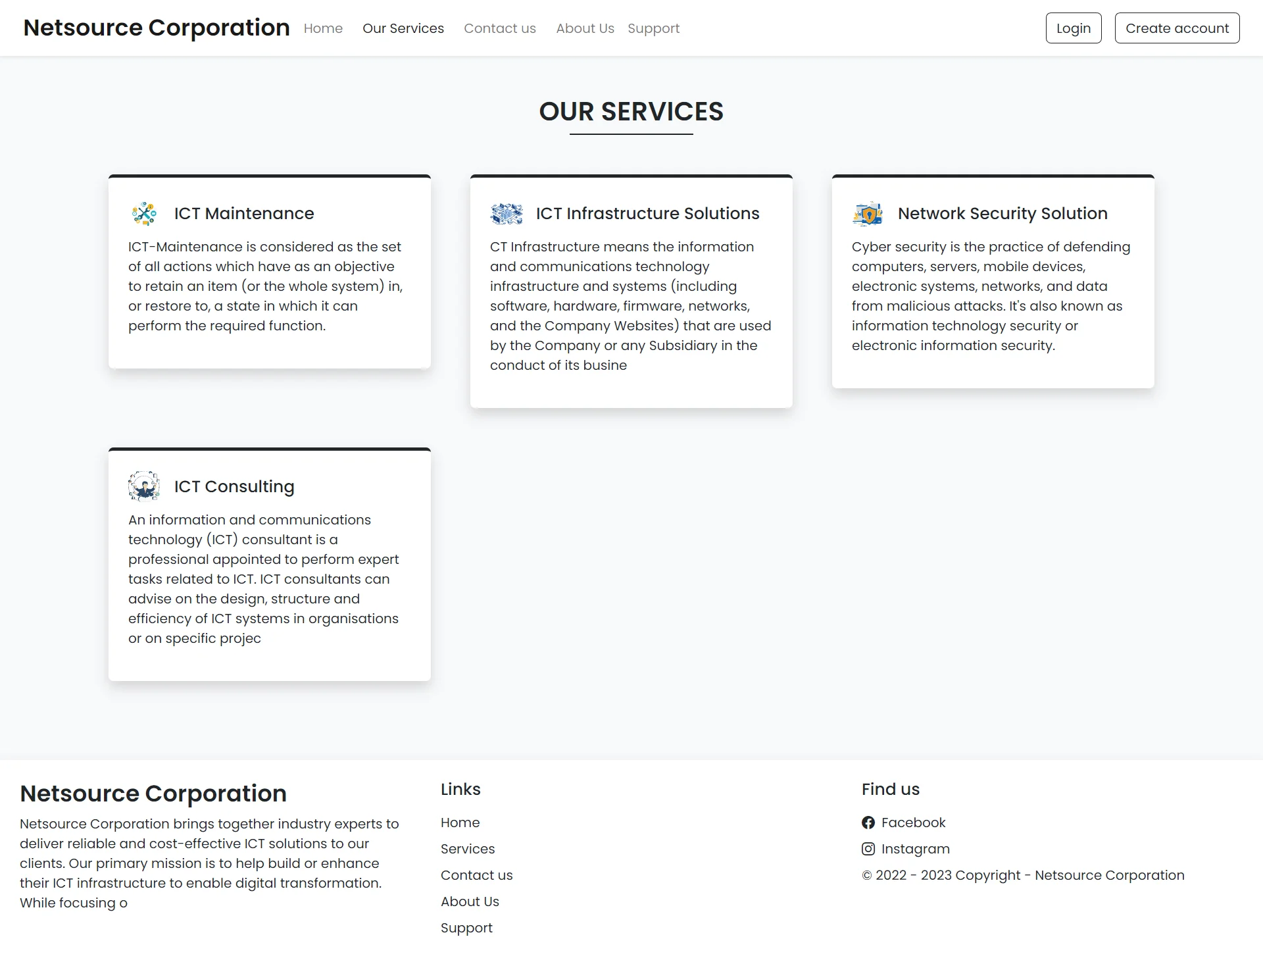1263x964 pixels.
Task: Select the ICT Consulting card heading
Action: click(234, 486)
